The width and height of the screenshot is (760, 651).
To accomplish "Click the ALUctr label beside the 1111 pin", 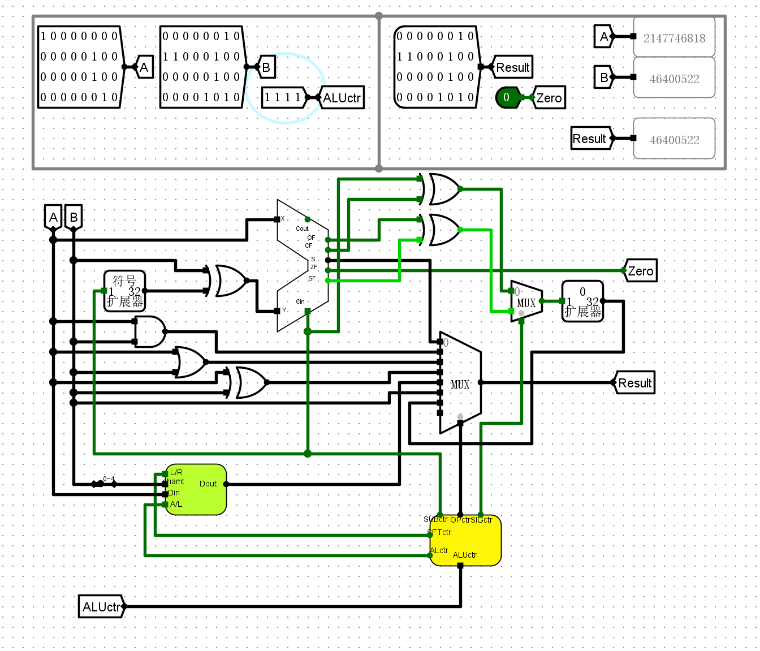I will (x=342, y=98).
